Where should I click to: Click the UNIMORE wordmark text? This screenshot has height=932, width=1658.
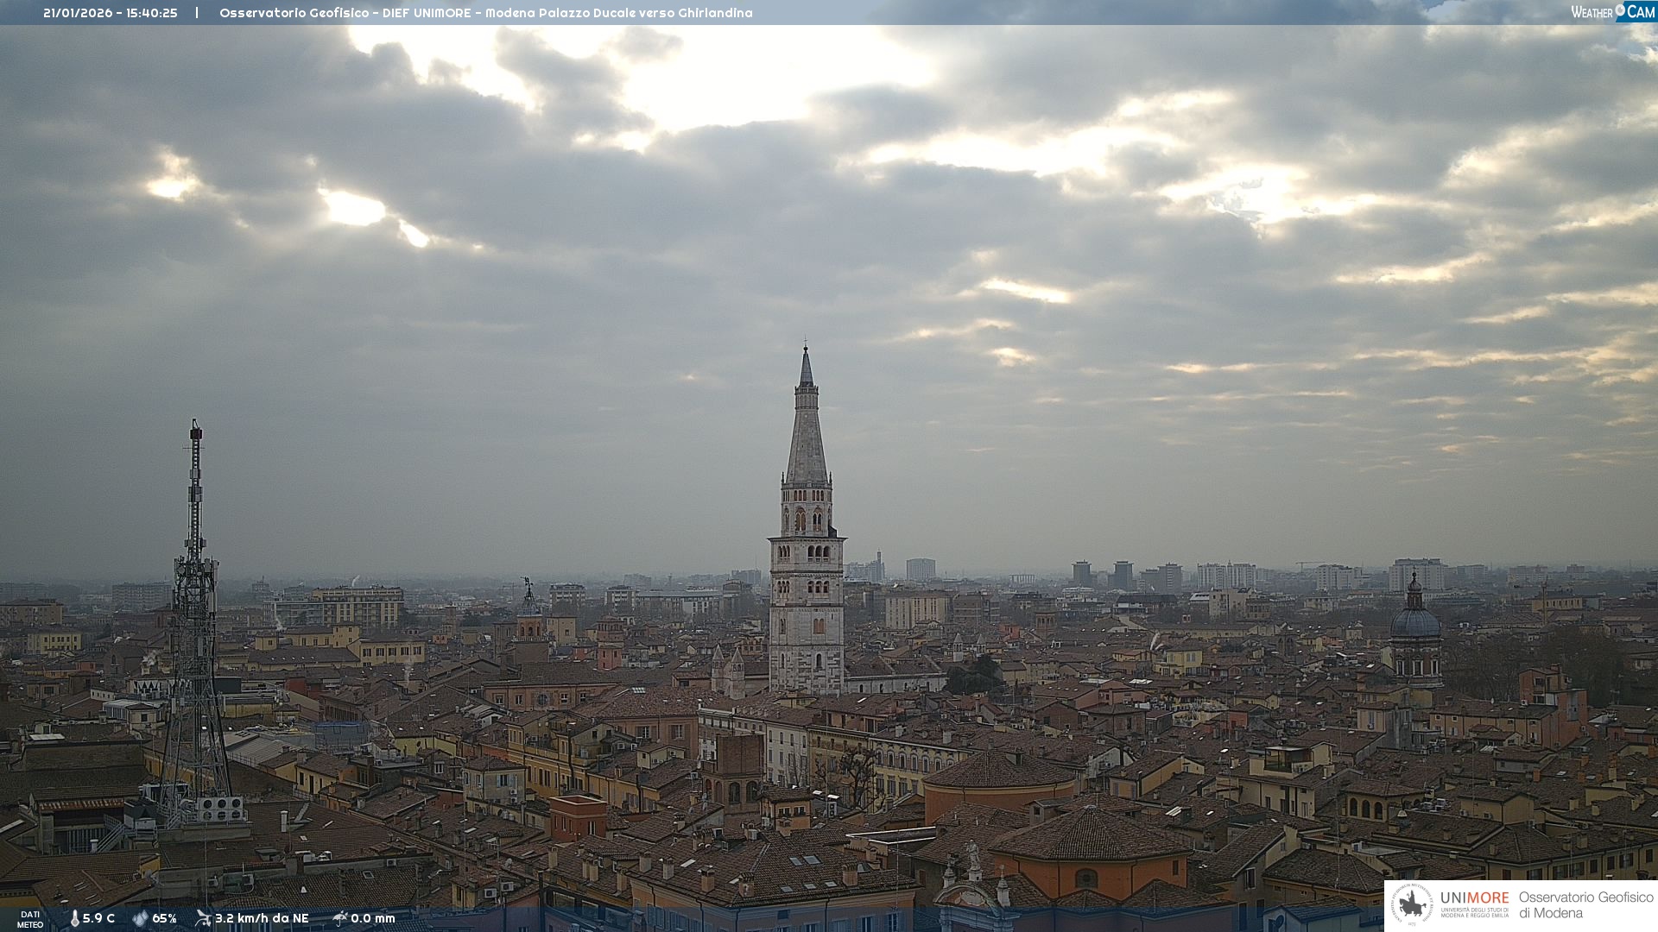click(x=1474, y=897)
